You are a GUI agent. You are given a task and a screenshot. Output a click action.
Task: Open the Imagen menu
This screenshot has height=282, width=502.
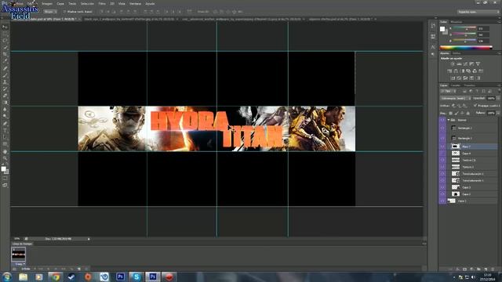tap(47, 3)
